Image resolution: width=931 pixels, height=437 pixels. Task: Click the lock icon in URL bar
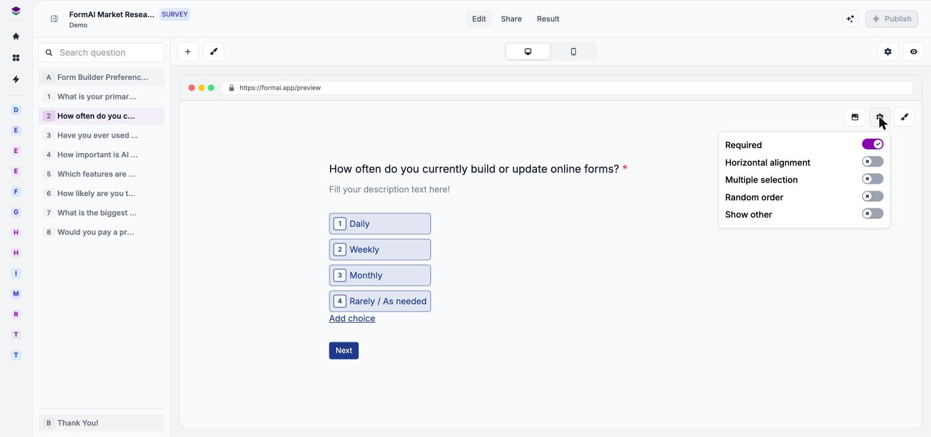click(232, 88)
